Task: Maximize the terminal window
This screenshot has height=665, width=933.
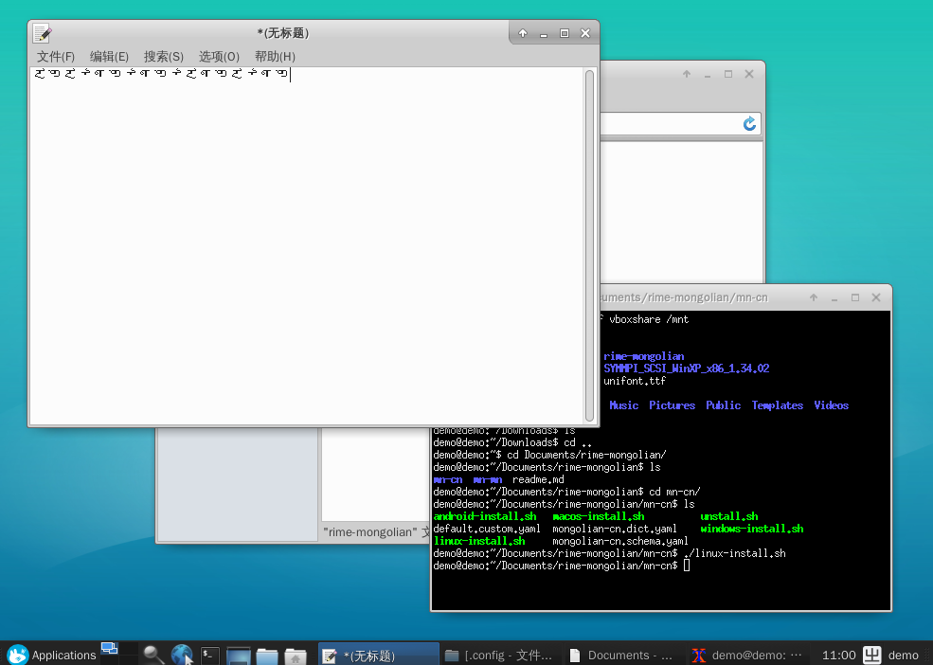Action: click(x=855, y=297)
